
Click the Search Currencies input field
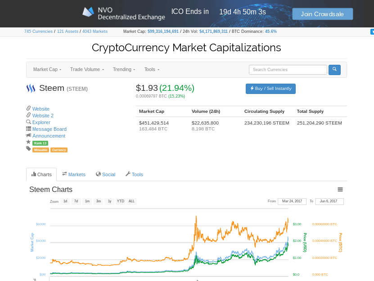tap(288, 70)
